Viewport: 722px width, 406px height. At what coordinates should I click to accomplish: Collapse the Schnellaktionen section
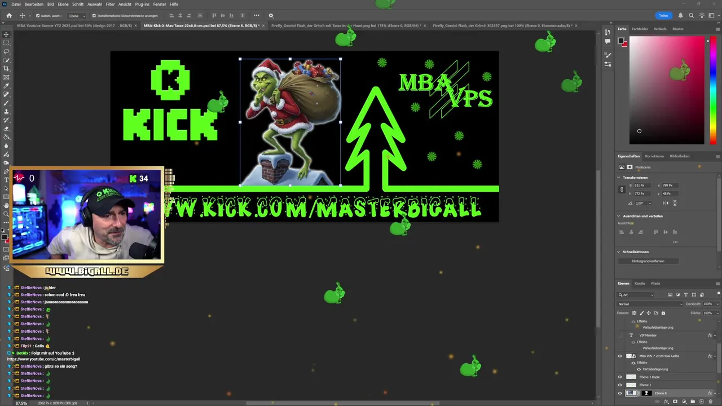619,252
